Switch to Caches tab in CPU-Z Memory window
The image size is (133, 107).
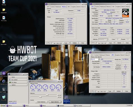tap(52, 7)
